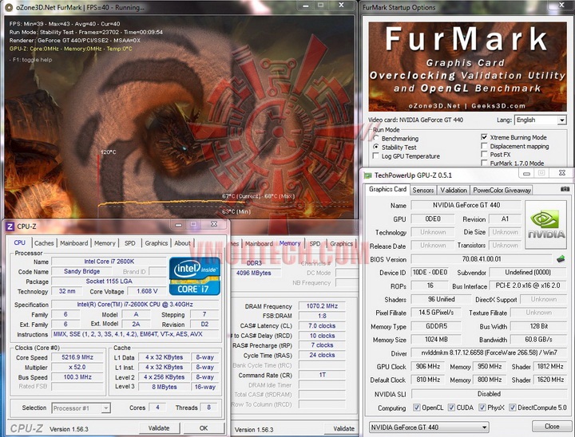Click the Core Voltage 1.608 V value

(147, 291)
